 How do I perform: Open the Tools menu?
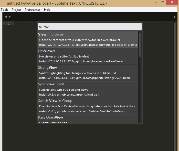pyautogui.click(x=5, y=10)
